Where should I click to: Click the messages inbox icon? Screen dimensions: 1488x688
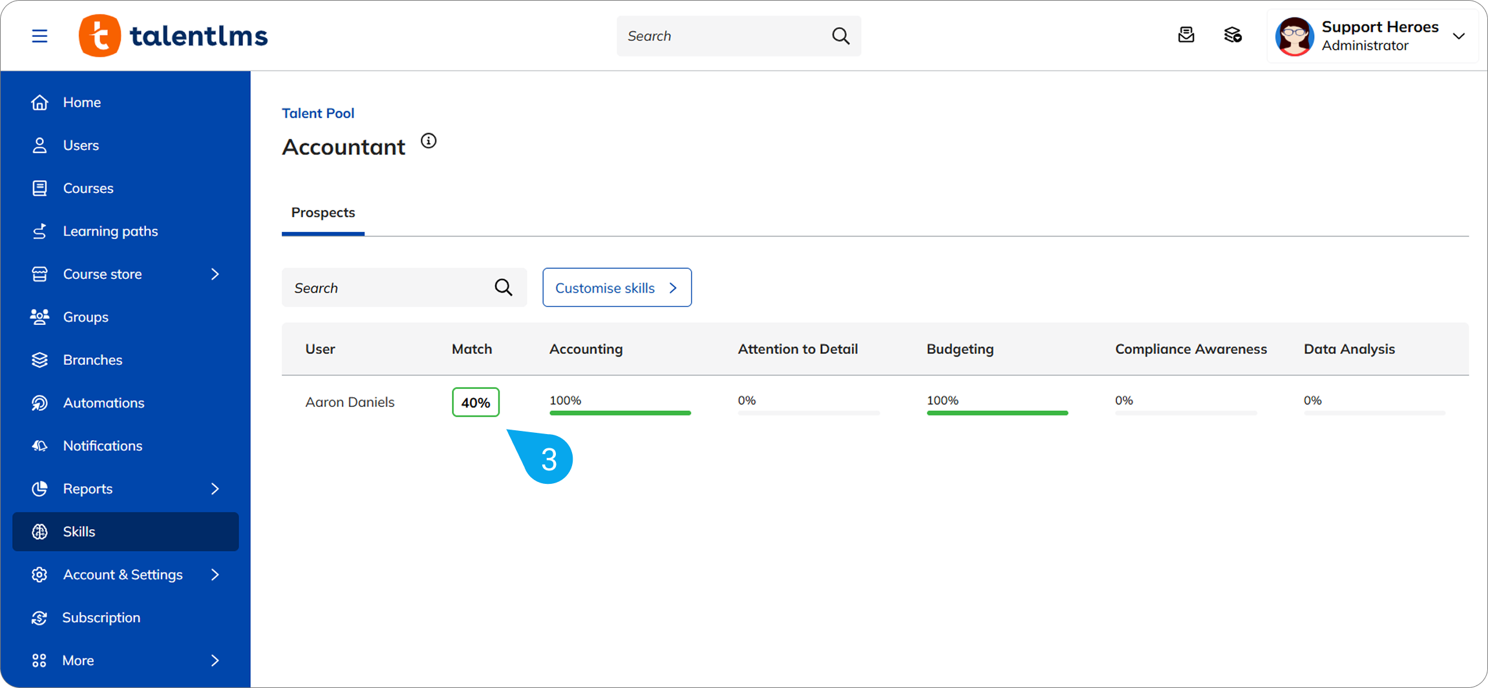click(1185, 35)
